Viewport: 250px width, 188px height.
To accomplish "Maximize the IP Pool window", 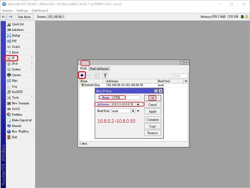I will click(182, 63).
